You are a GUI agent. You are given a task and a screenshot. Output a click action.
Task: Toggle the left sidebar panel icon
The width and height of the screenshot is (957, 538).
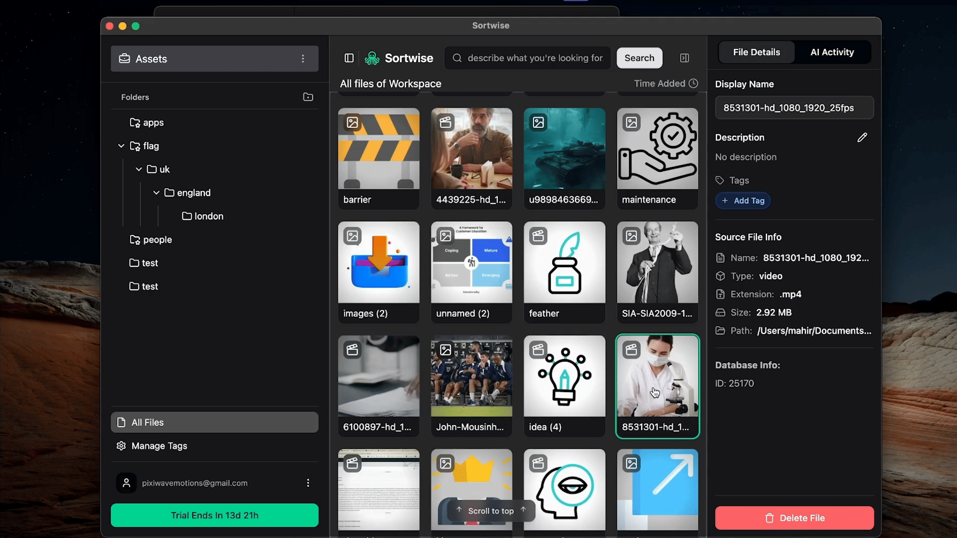coord(349,58)
